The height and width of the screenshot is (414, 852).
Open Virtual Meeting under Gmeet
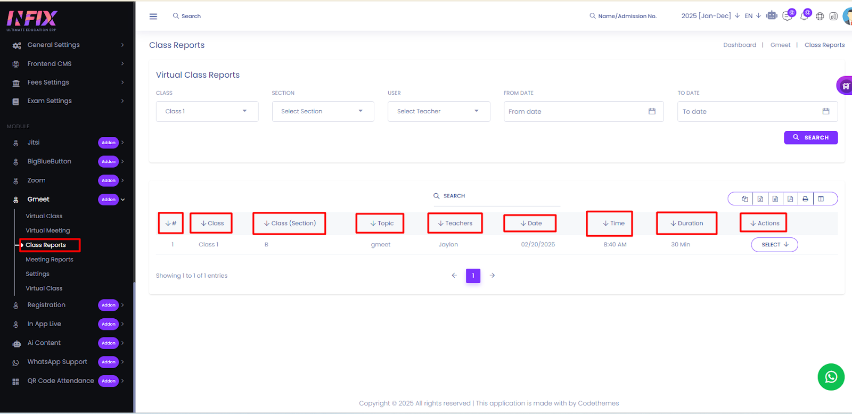click(48, 230)
